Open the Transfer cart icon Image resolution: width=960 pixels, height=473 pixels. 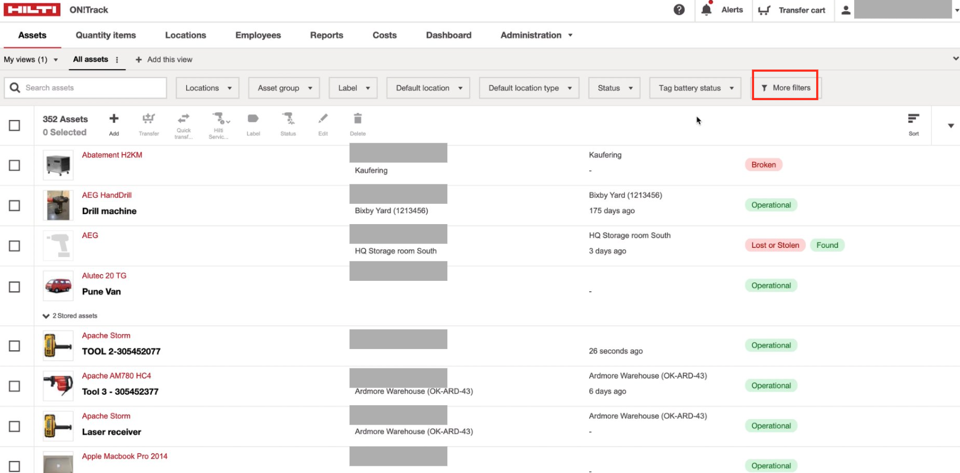764,10
